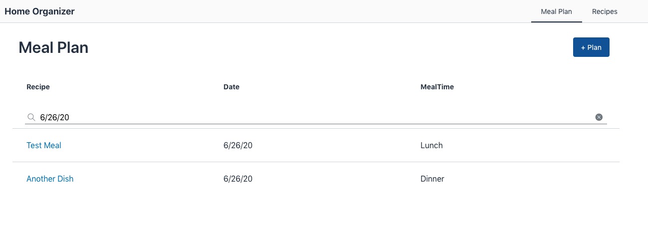648x237 pixels.
Task: Click the MealTime column header
Action: [x=437, y=87]
